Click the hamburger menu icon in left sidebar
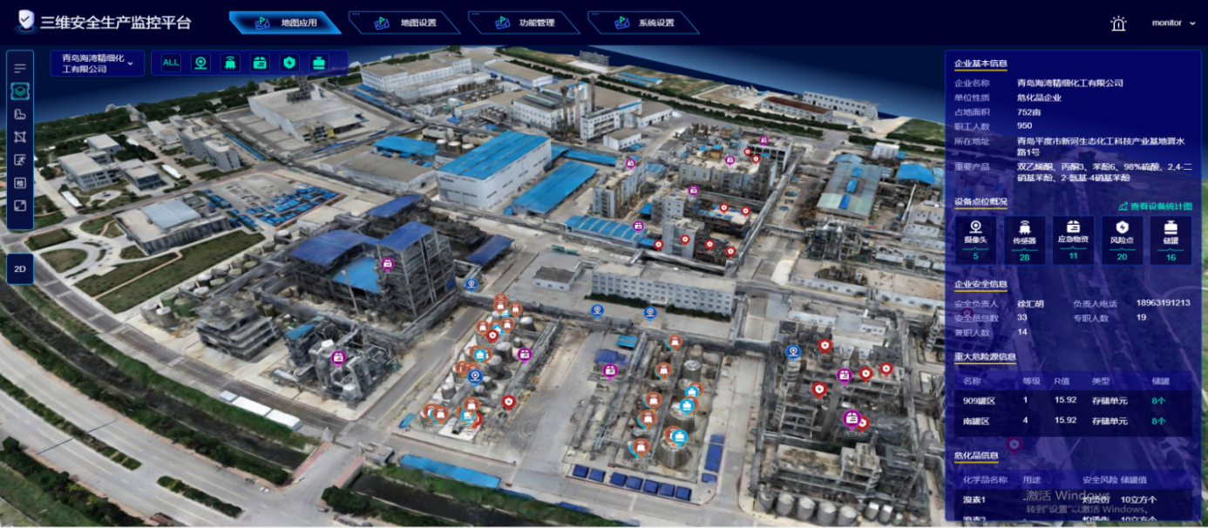The height and width of the screenshot is (528, 1208). [20, 68]
